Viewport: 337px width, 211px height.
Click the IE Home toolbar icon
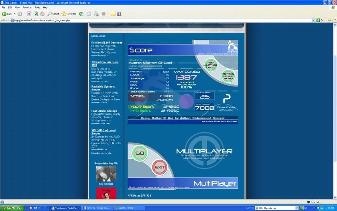[x=43, y=14]
